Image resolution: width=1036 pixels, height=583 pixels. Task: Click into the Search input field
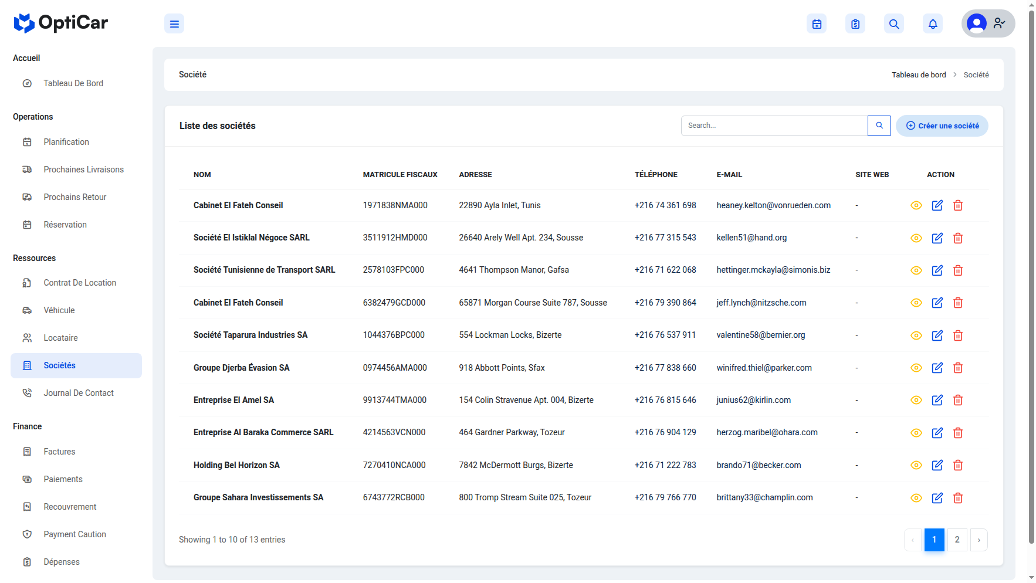click(774, 126)
